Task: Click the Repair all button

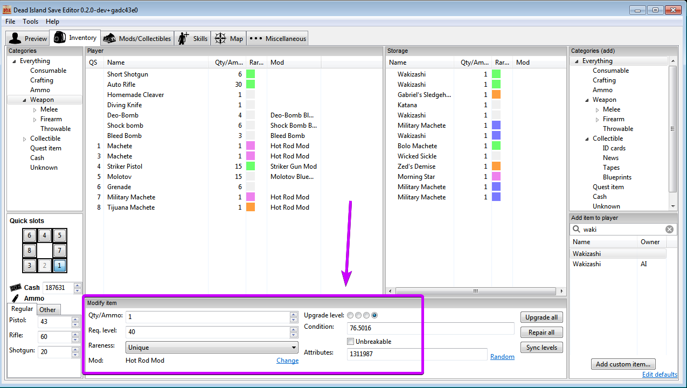Action: point(542,332)
